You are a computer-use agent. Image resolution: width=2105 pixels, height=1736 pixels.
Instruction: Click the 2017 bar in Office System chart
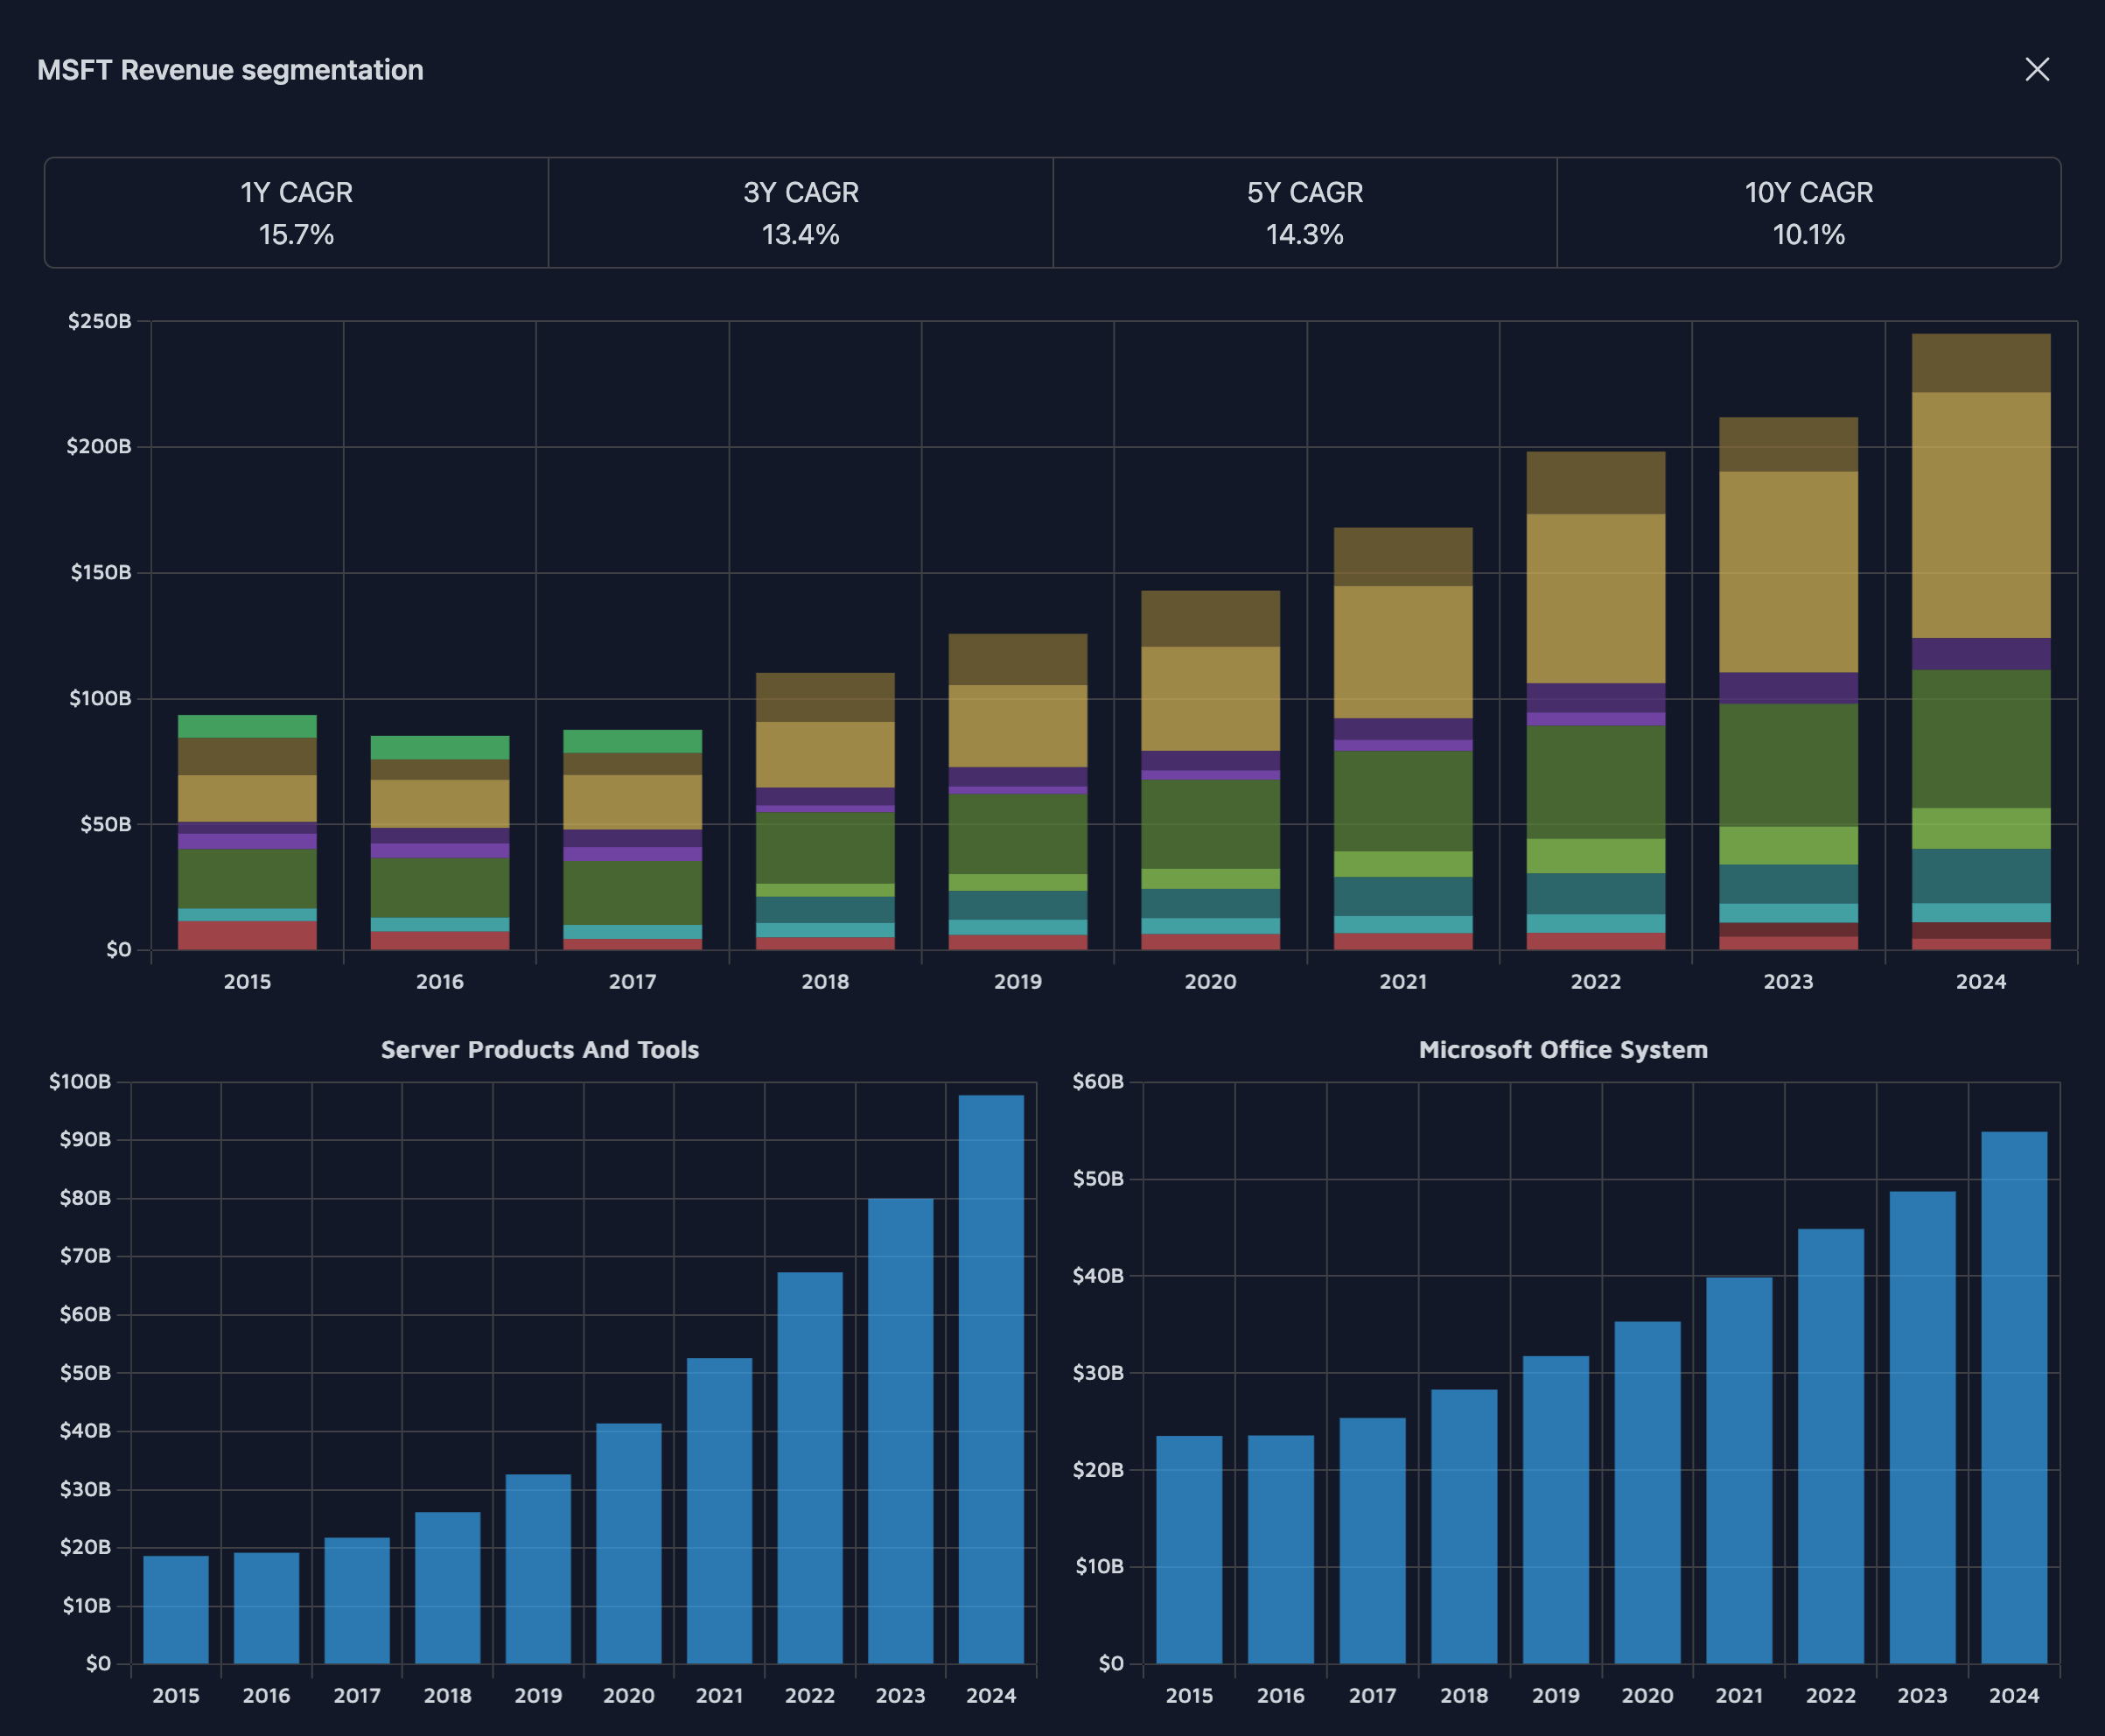pyautogui.click(x=1372, y=1541)
